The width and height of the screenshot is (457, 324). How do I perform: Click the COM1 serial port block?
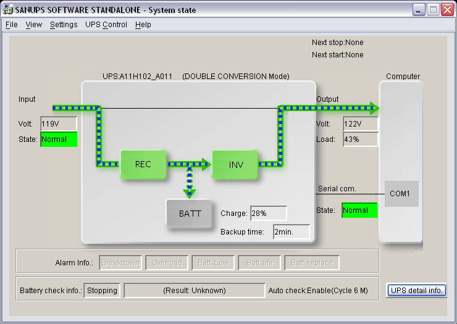point(401,194)
